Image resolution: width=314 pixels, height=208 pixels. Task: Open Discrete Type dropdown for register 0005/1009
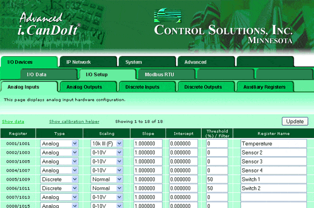59,179
